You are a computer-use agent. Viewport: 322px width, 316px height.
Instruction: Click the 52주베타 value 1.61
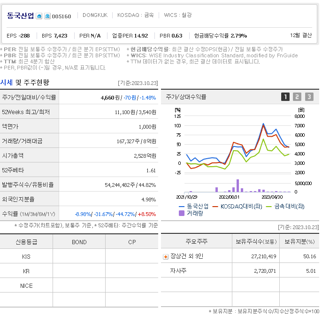click(151, 170)
